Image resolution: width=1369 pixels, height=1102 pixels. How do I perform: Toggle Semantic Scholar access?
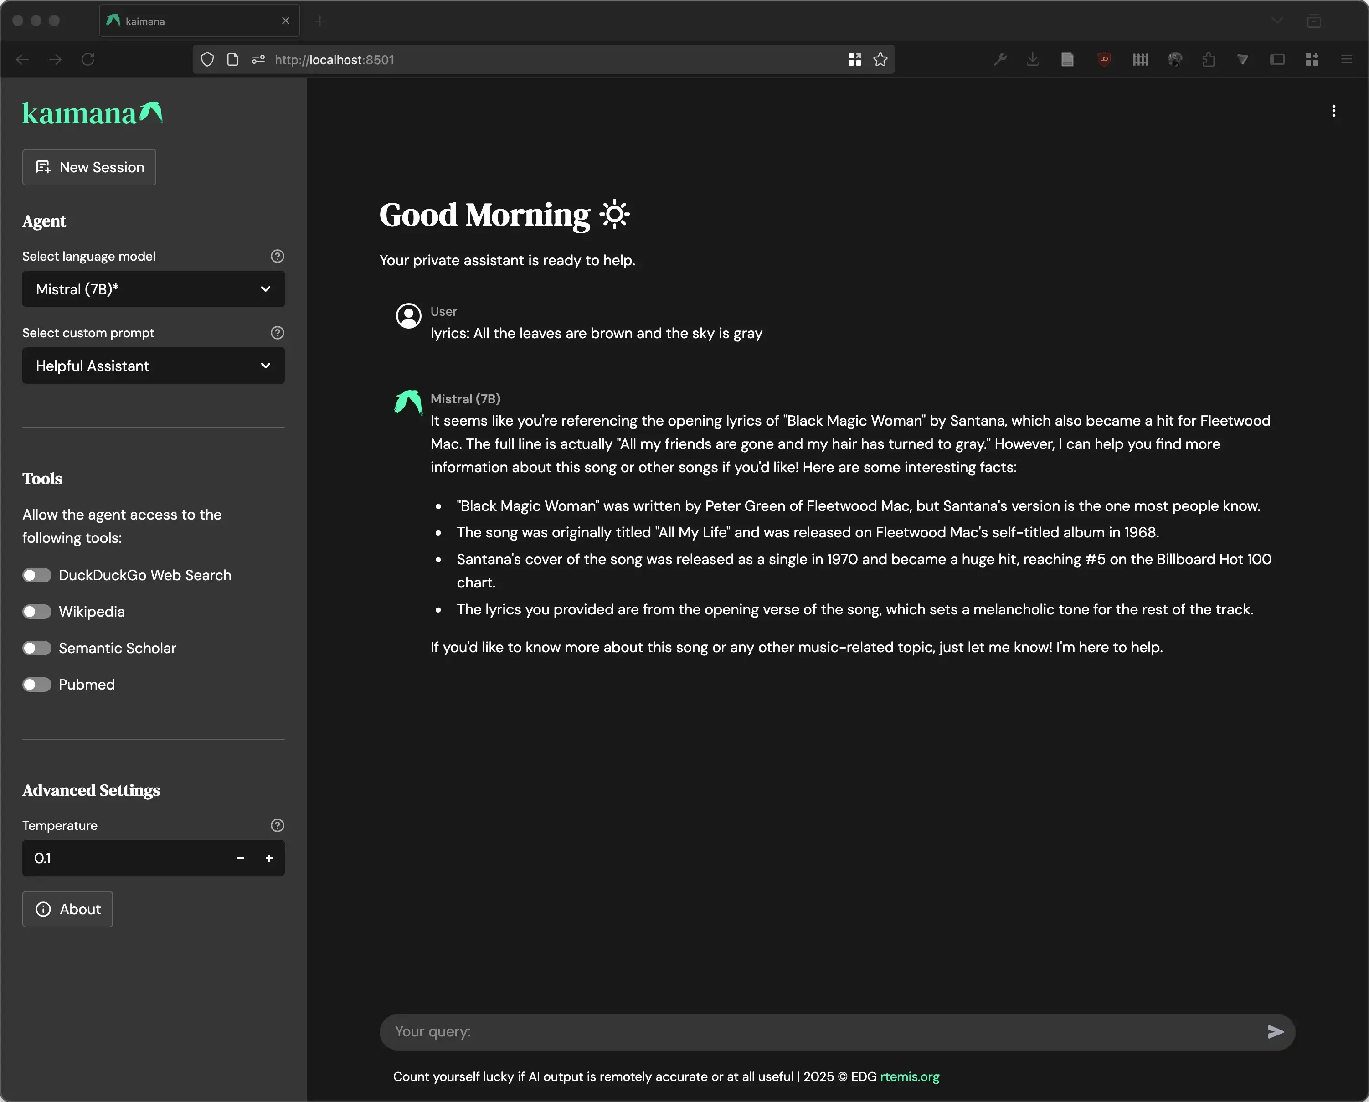point(37,648)
